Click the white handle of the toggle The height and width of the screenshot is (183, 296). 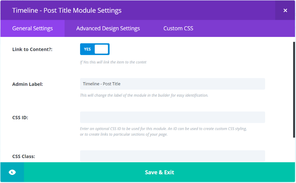101,49
